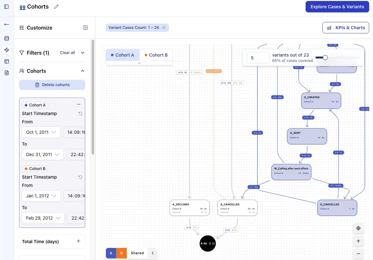Click the Filters funnel icon
The height and width of the screenshot is (260, 373).
22,53
